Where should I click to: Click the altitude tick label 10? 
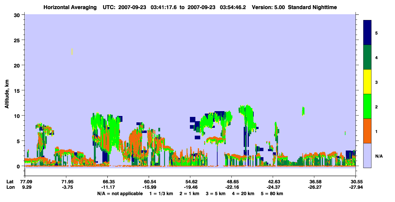(x=17, y=116)
